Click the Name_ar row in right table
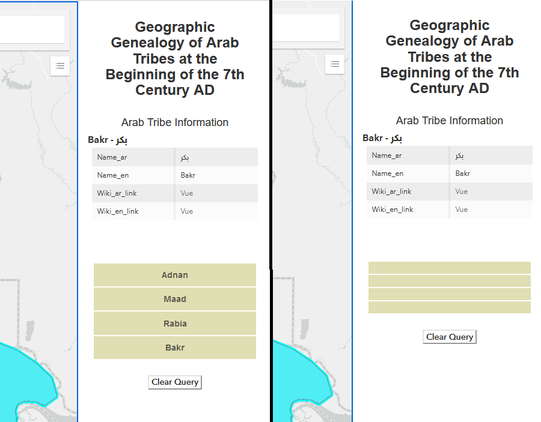This screenshot has width=541, height=422. (x=450, y=155)
